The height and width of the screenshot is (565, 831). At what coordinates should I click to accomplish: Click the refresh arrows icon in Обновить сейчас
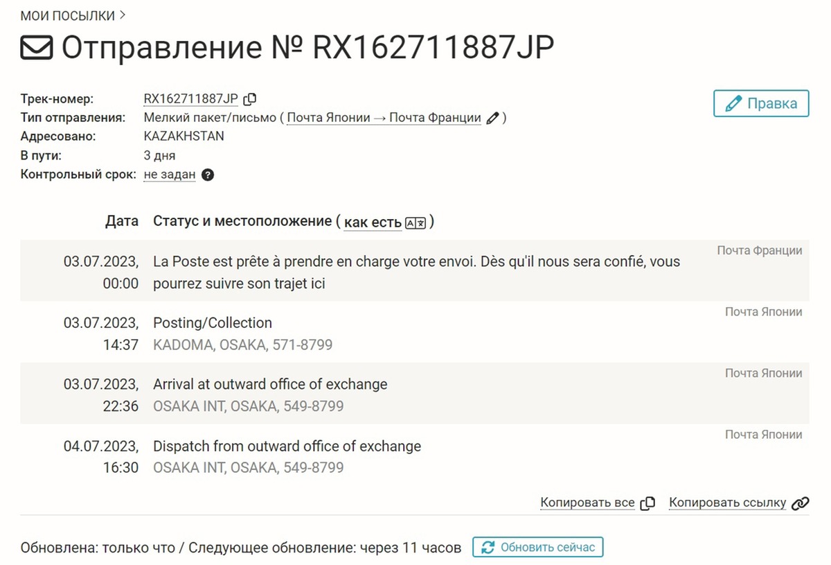(x=488, y=547)
